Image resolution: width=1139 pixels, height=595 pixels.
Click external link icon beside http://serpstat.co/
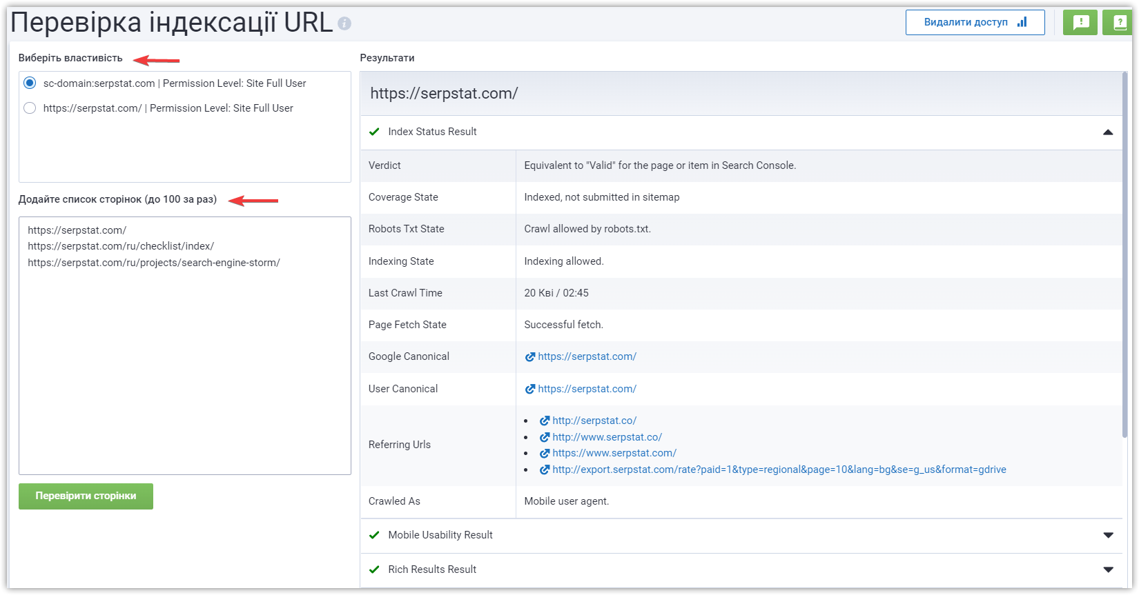(x=545, y=421)
